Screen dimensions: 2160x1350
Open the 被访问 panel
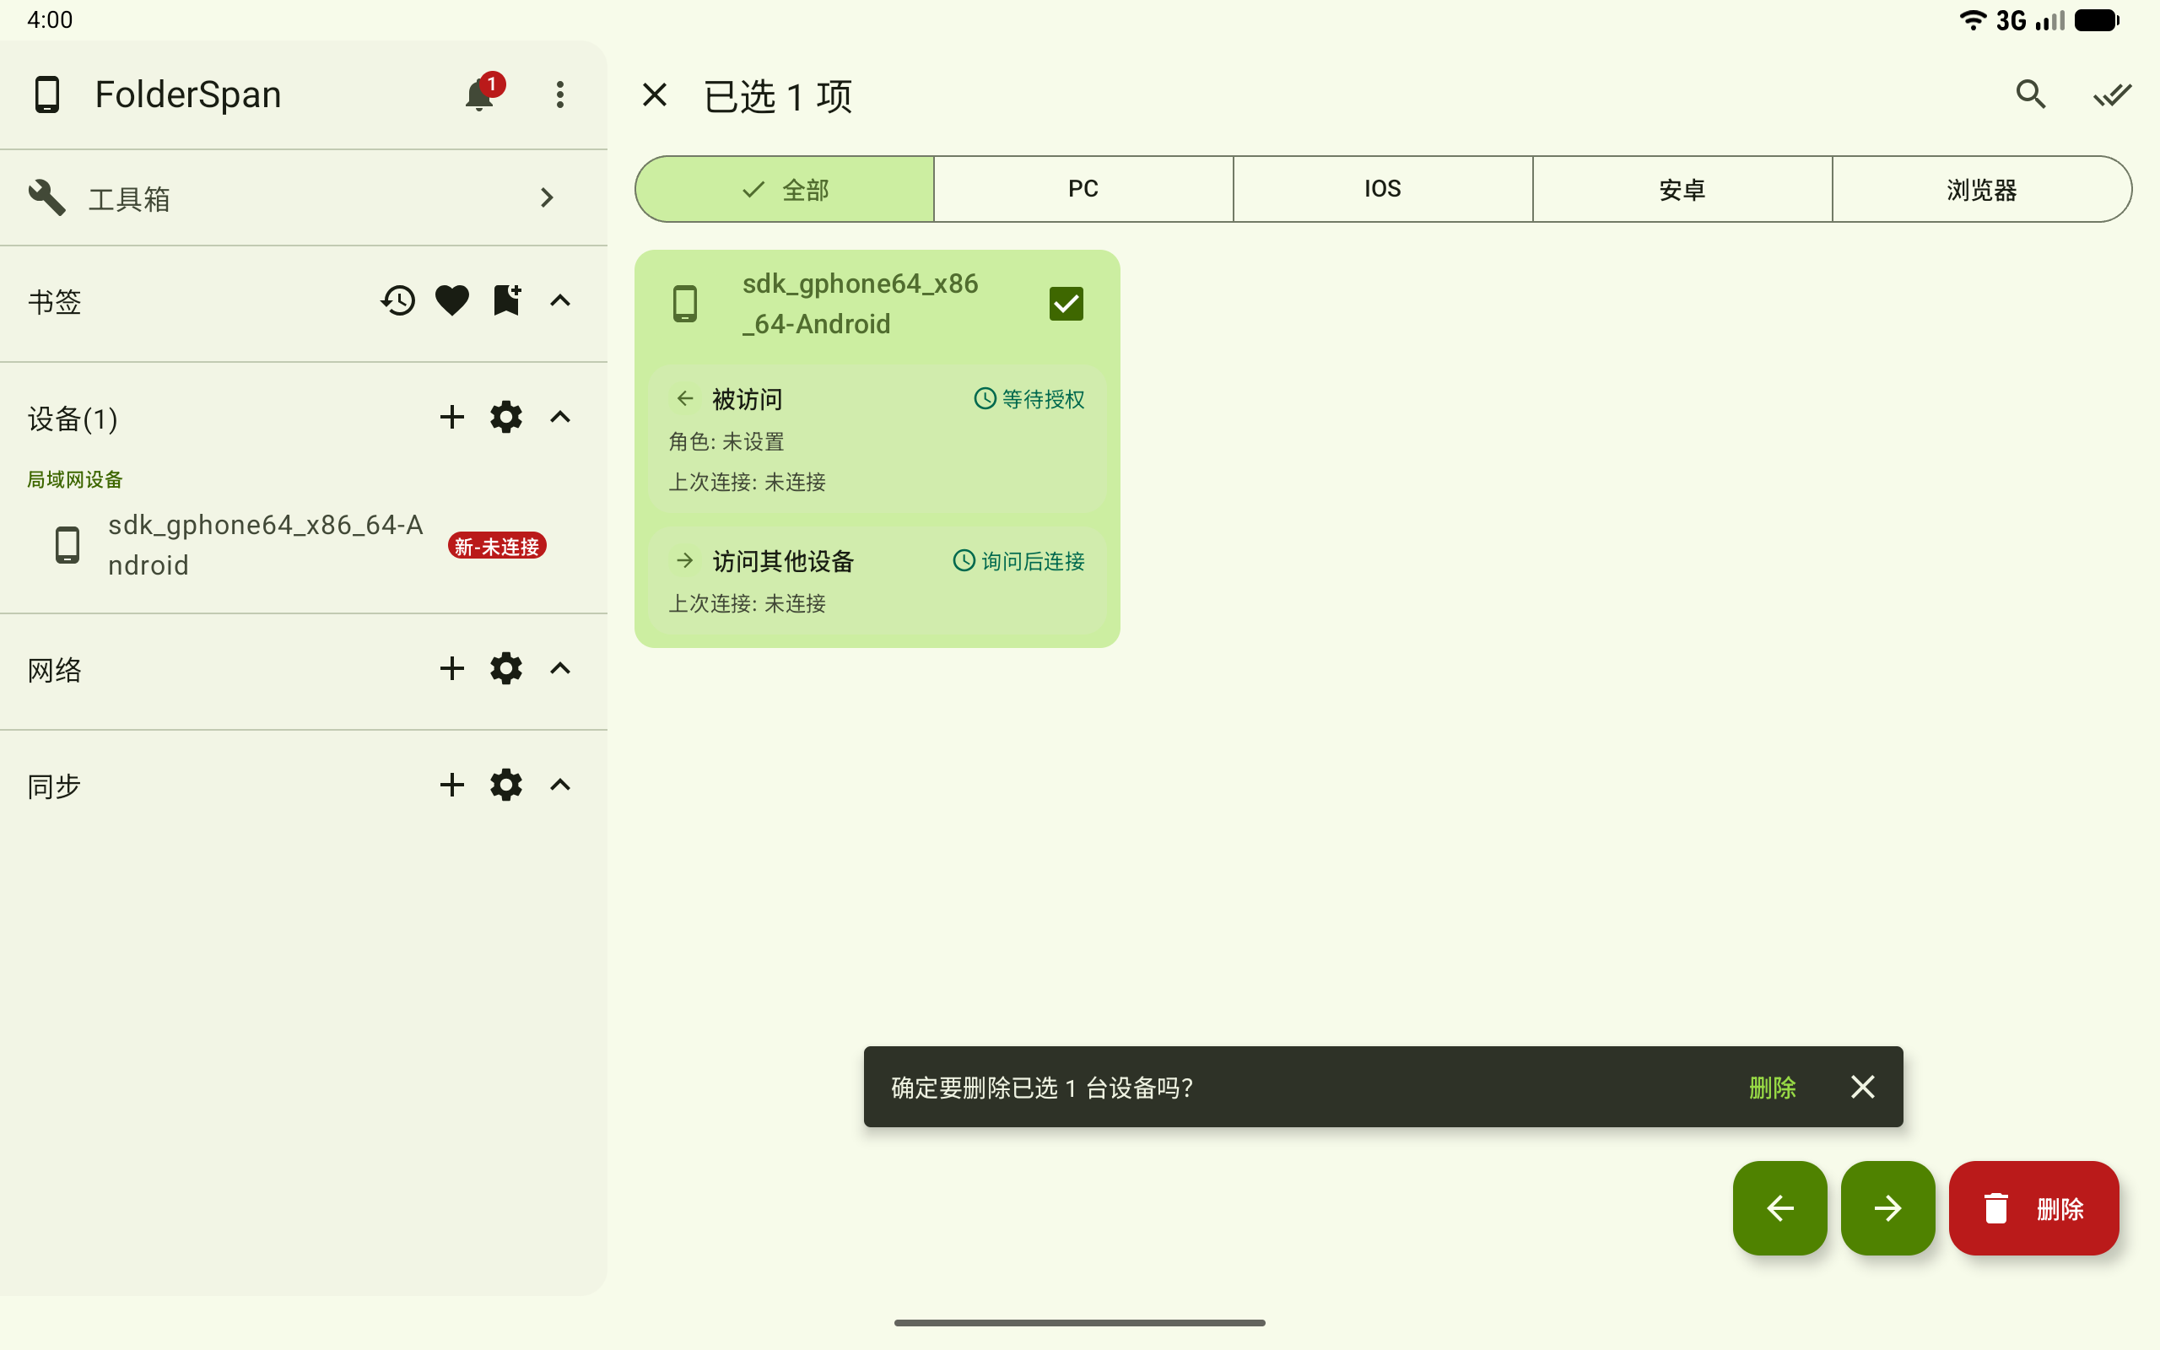pos(877,439)
